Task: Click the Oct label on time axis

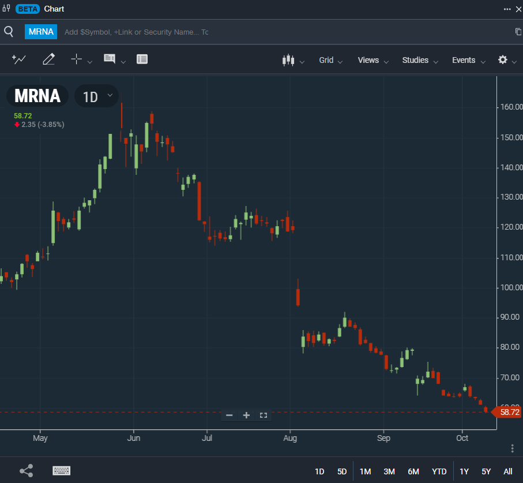Action: pos(462,438)
